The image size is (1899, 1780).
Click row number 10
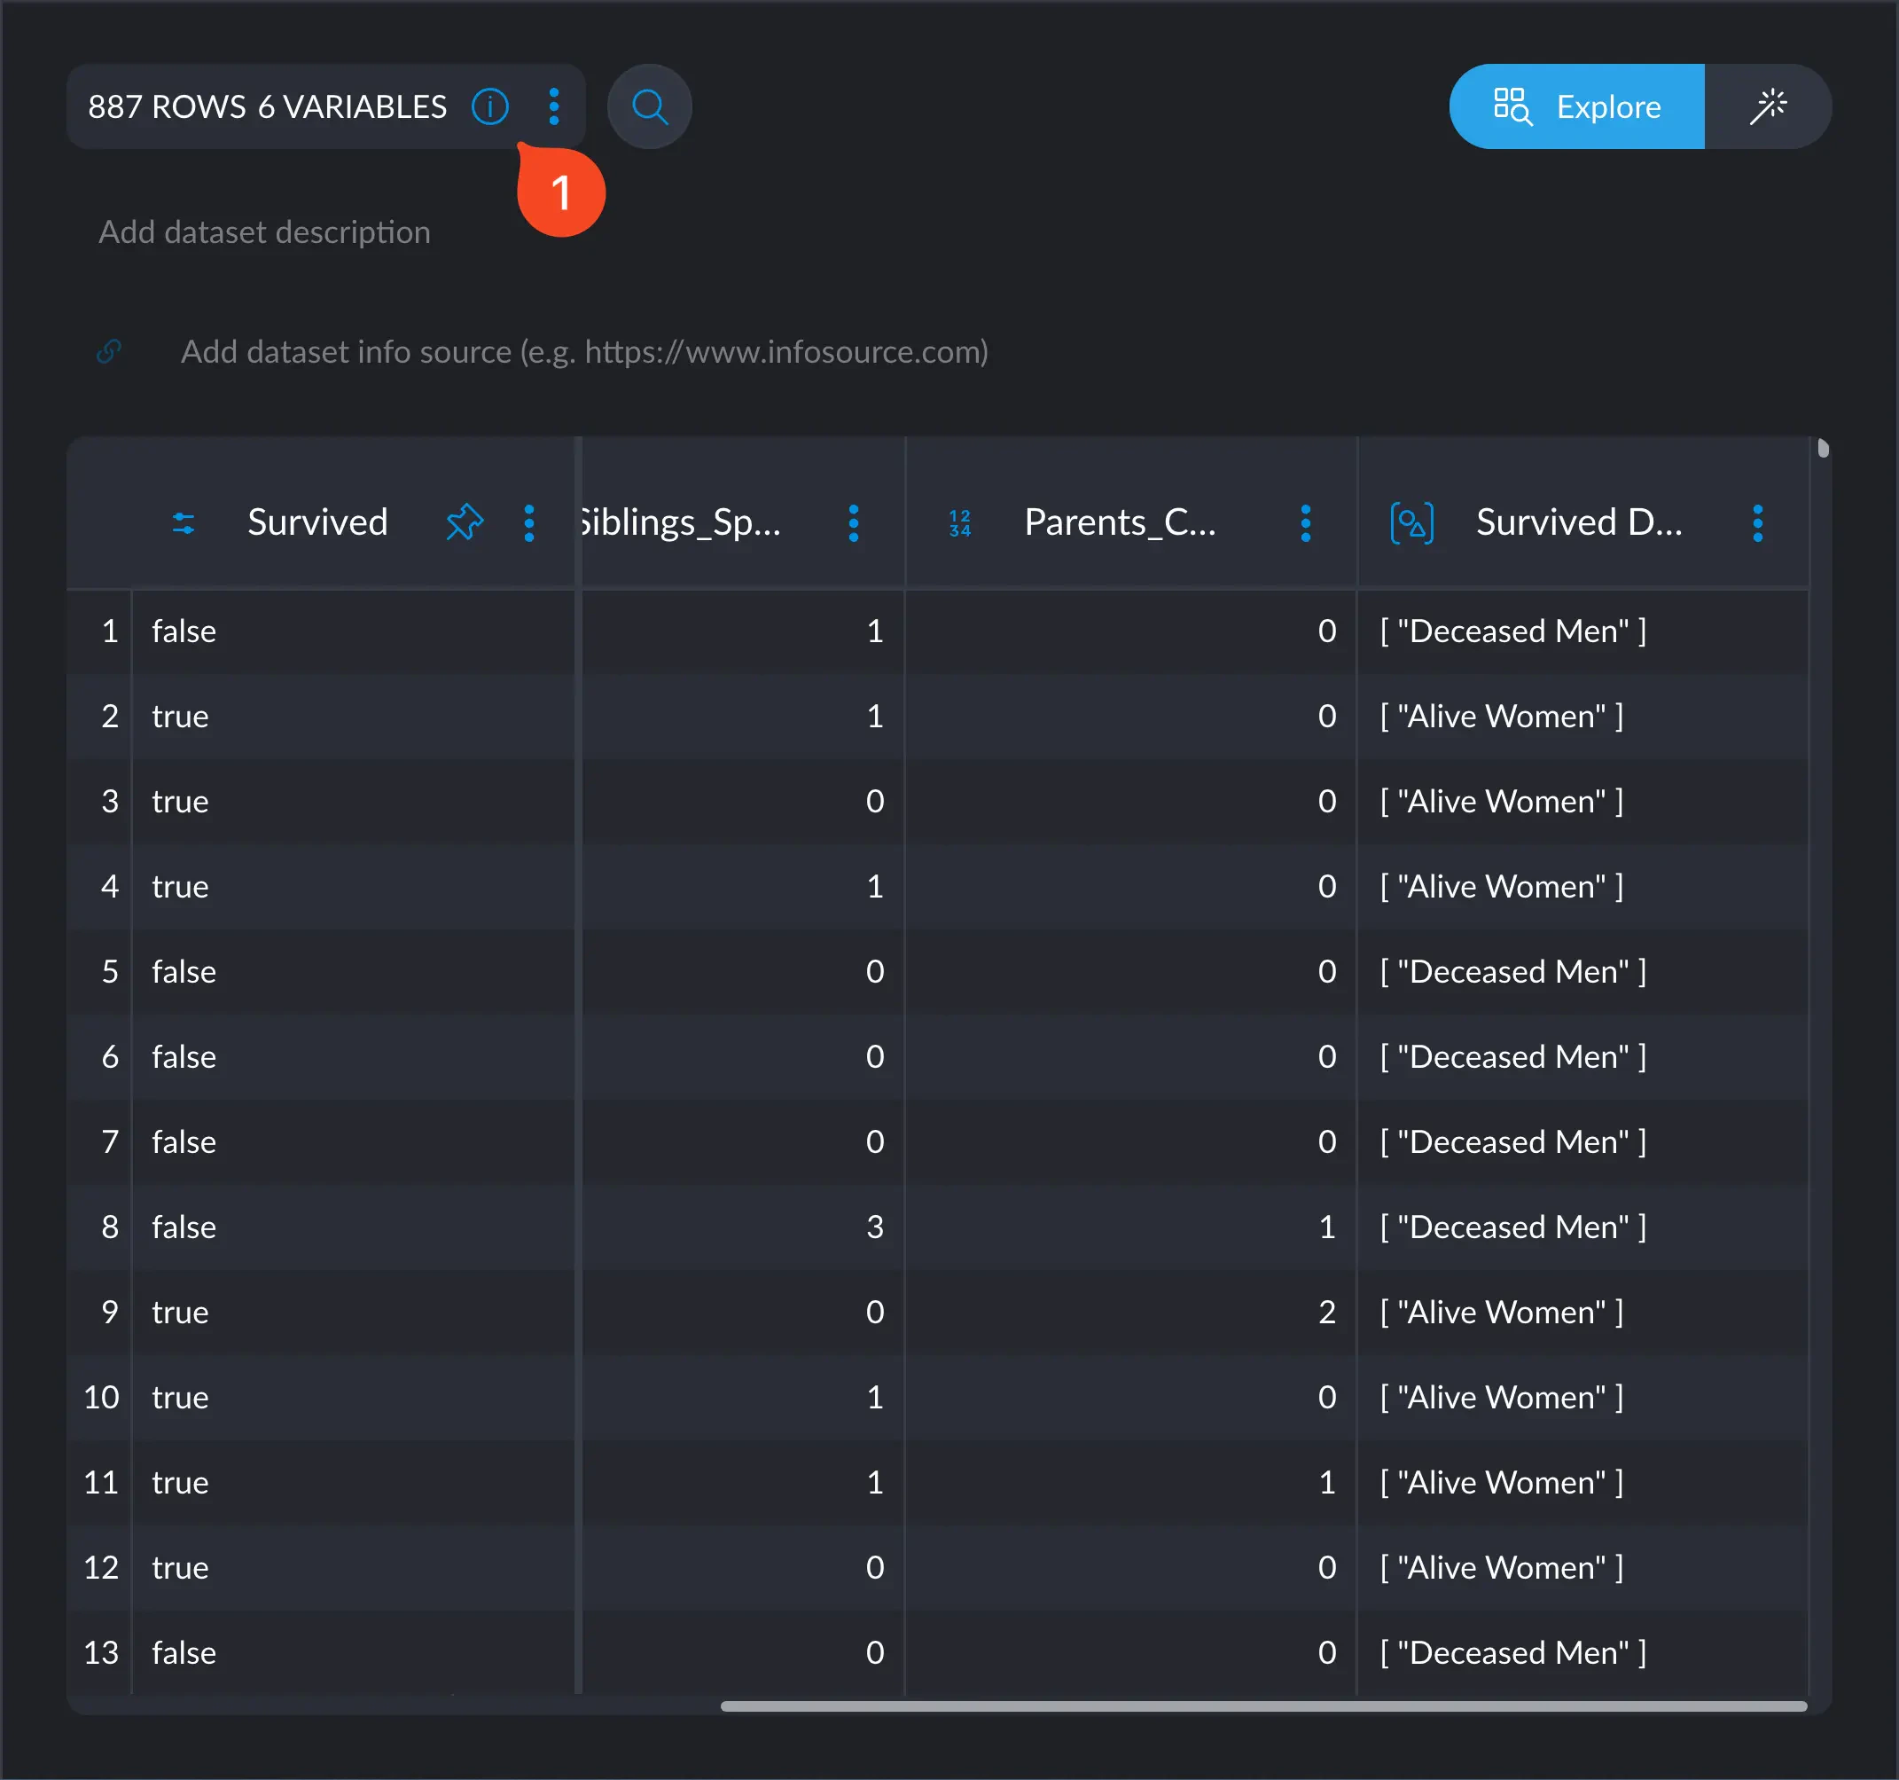pyautogui.click(x=101, y=1397)
